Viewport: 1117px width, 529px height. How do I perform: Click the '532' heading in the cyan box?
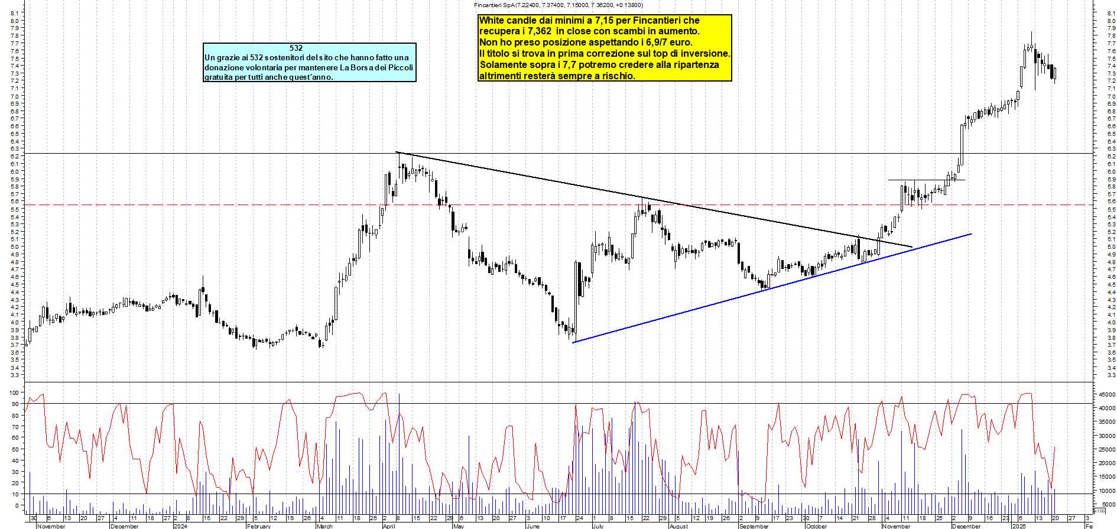click(x=296, y=48)
